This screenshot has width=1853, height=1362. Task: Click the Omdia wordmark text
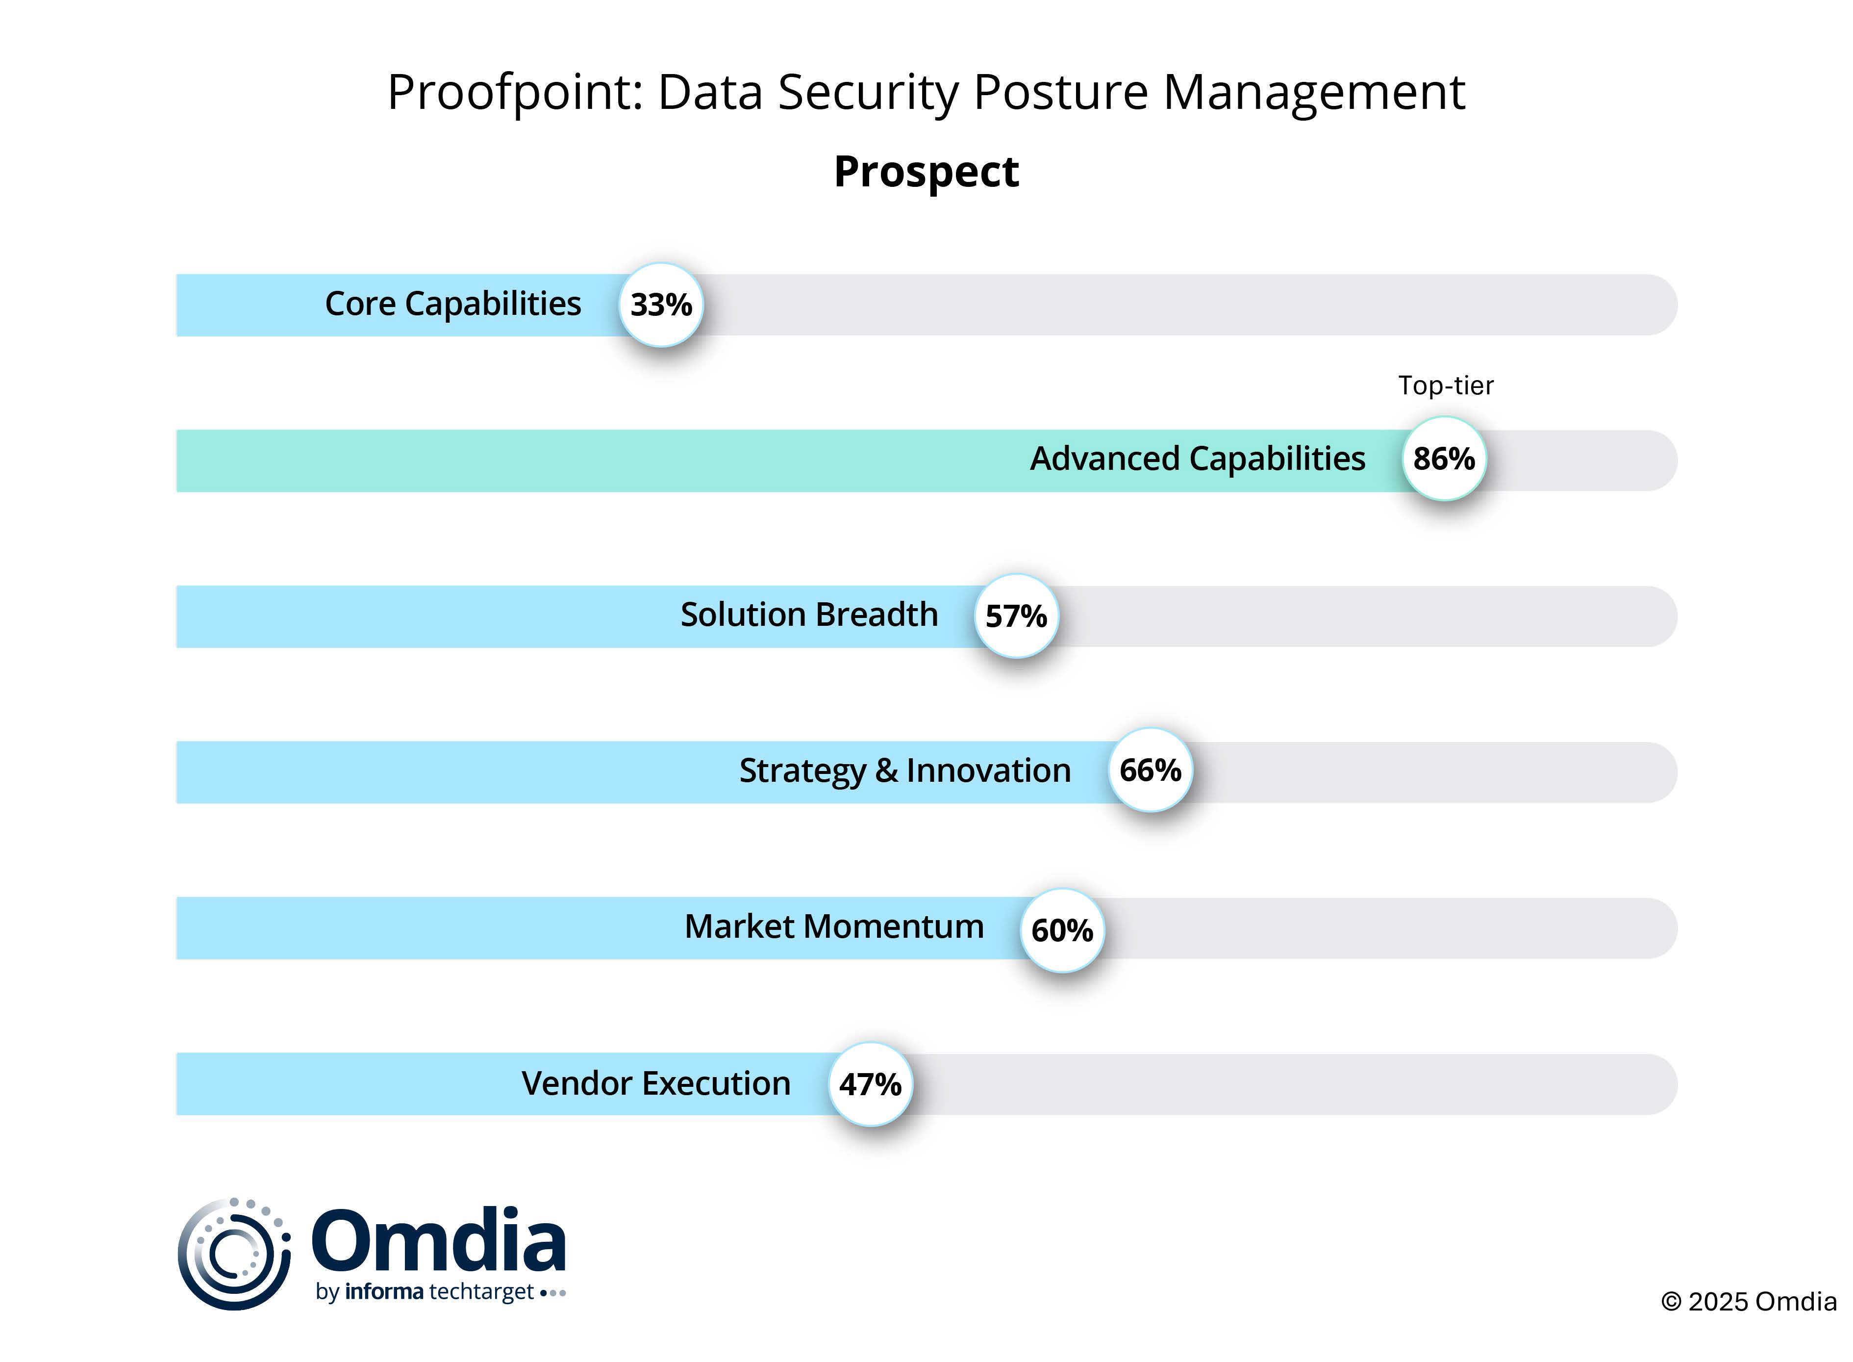438,1240
